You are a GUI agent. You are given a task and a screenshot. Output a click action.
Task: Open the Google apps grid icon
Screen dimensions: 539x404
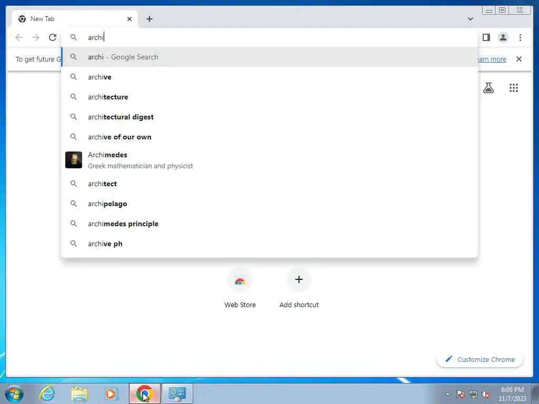click(x=514, y=88)
